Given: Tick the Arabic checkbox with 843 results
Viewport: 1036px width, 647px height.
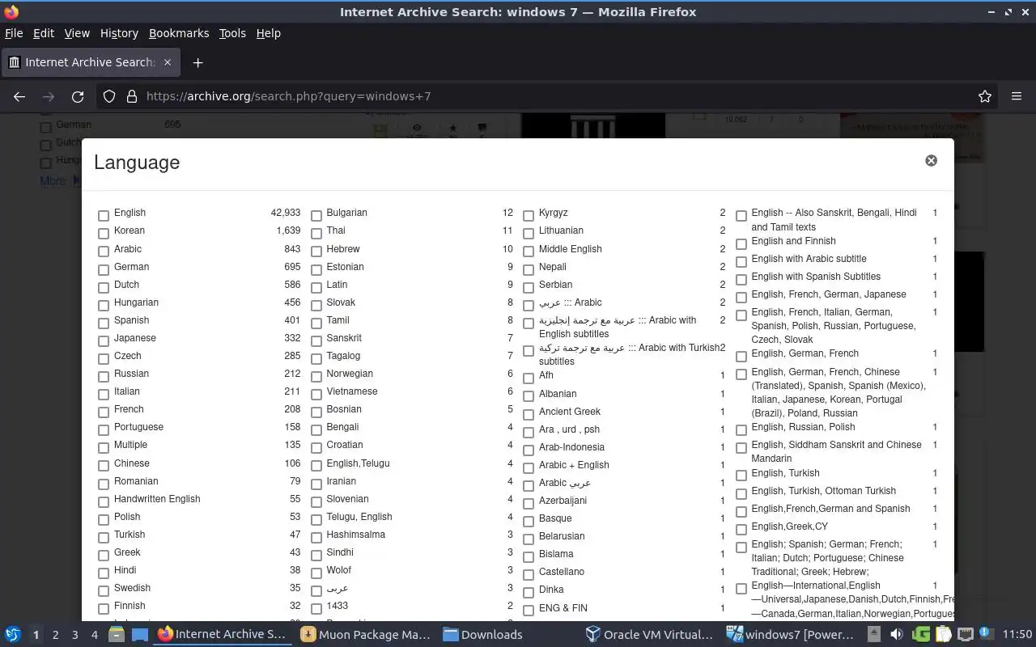Looking at the screenshot, I should coord(104,252).
